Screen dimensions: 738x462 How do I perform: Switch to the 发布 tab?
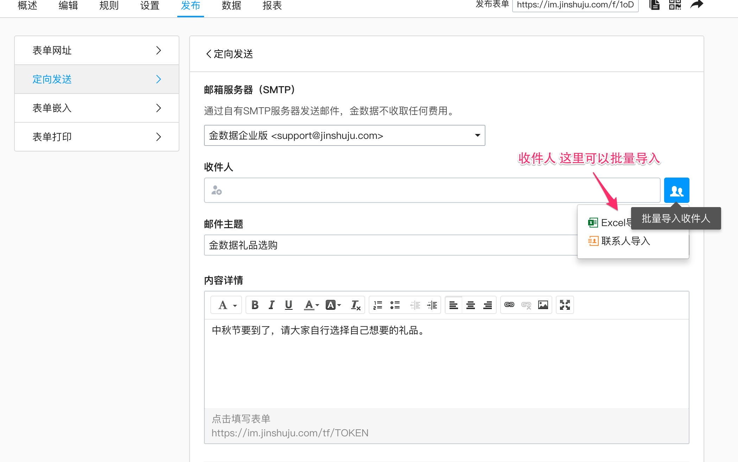191,5
